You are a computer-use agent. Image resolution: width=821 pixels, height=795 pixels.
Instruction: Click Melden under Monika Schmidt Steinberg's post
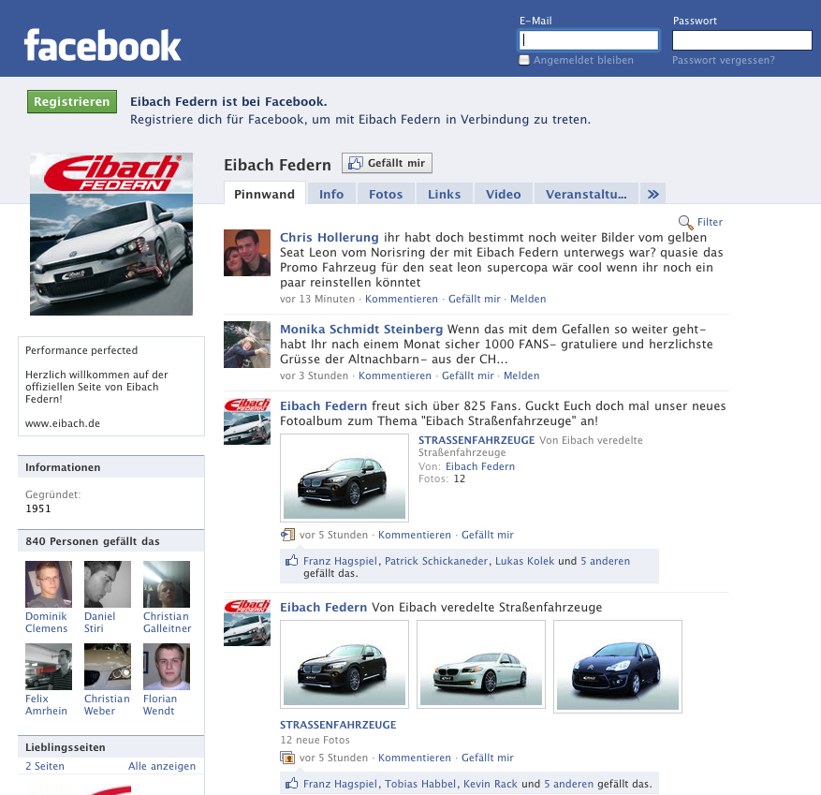[x=521, y=375]
